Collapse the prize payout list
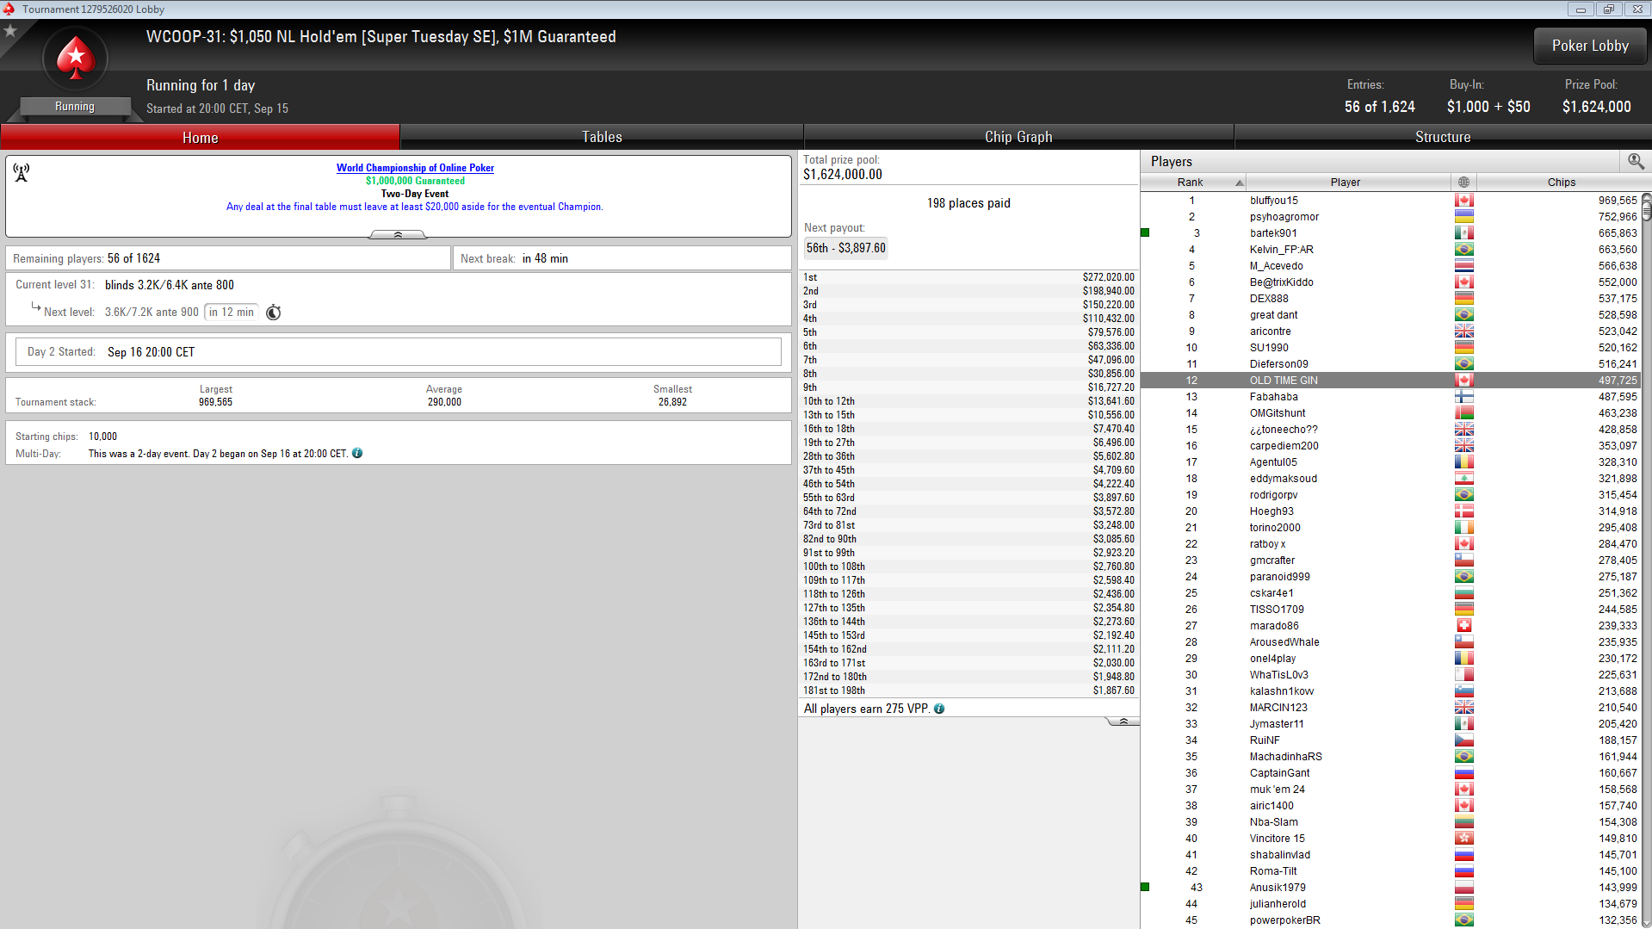The width and height of the screenshot is (1652, 929). (1123, 722)
